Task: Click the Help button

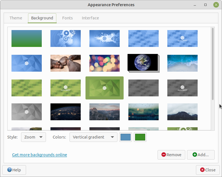Action: (14, 170)
